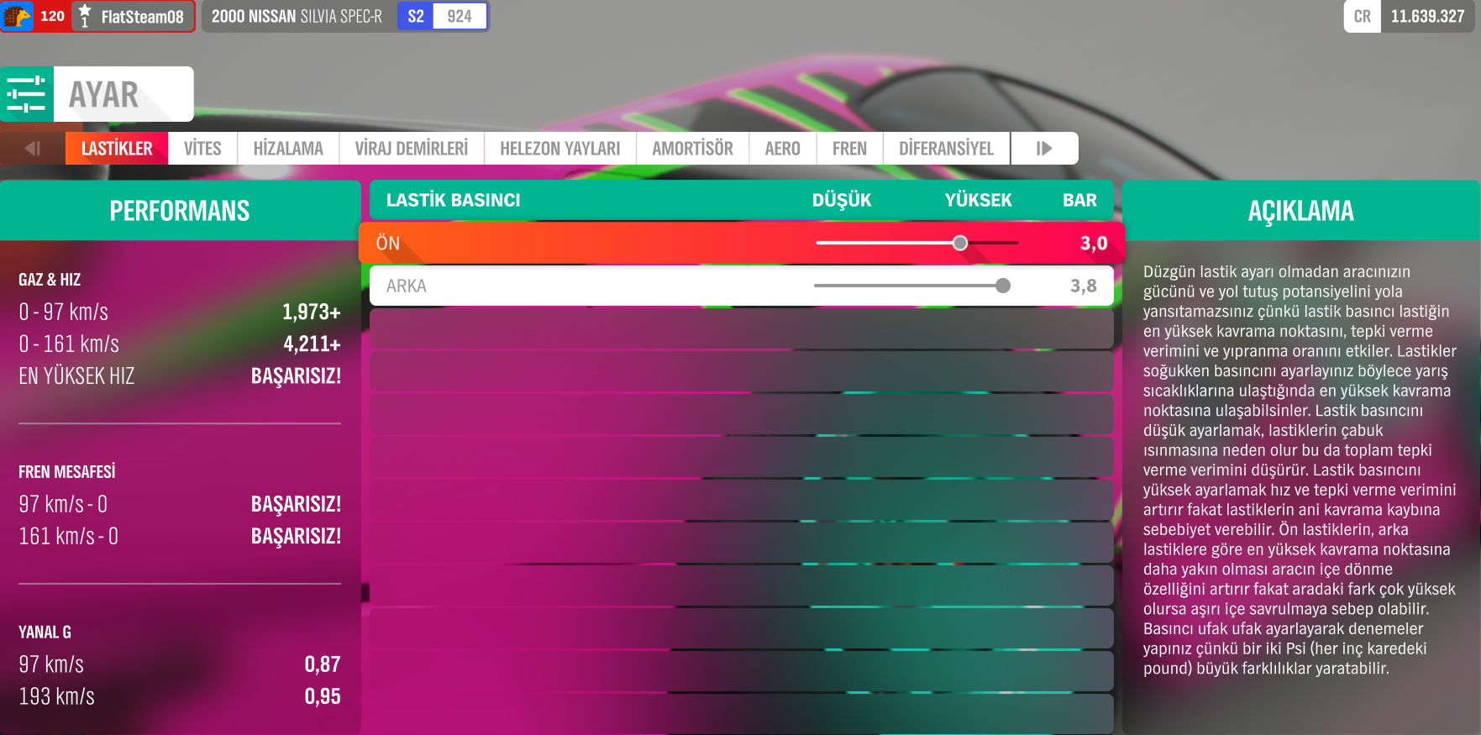Click the AYAR title label
Image resolution: width=1481 pixels, height=735 pixels.
click(104, 95)
